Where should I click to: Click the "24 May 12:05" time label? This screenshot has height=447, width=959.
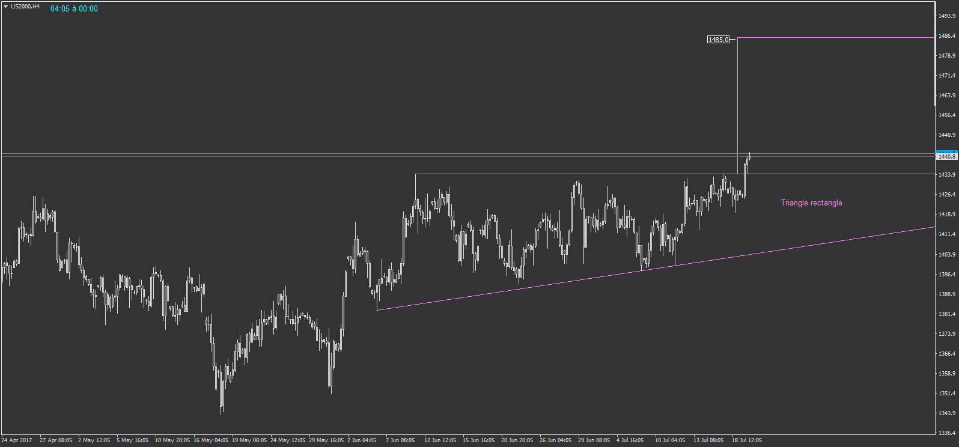pyautogui.click(x=288, y=440)
